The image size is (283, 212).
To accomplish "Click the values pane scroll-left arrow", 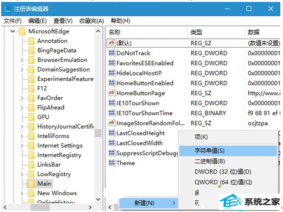I will (x=110, y=207).
